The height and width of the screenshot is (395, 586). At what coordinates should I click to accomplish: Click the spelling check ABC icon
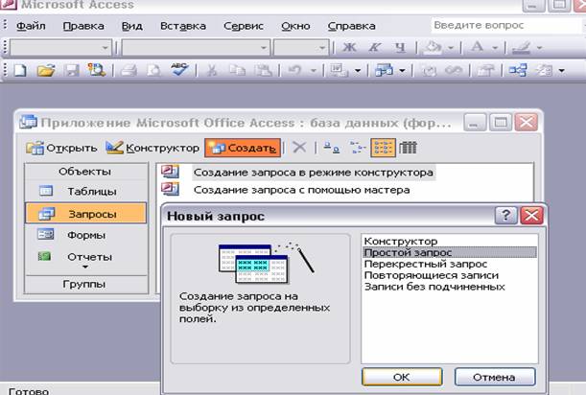179,69
